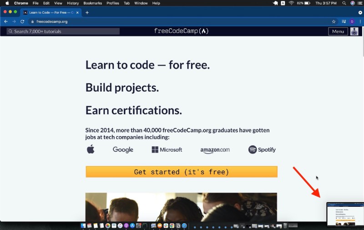Click the freeCodeCamp profile avatar in header

(x=354, y=31)
